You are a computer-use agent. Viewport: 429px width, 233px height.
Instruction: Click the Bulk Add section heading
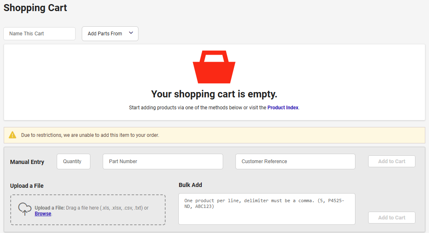(x=190, y=185)
